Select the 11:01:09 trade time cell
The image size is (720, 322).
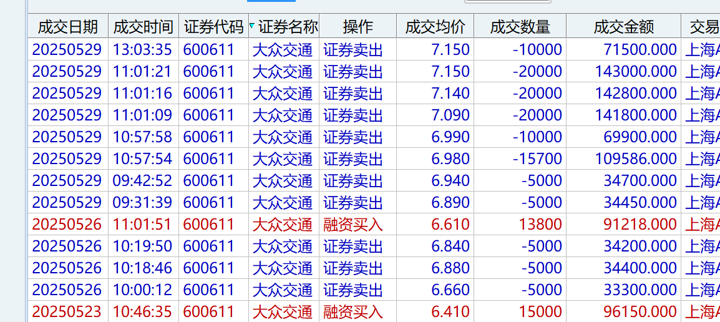[142, 115]
